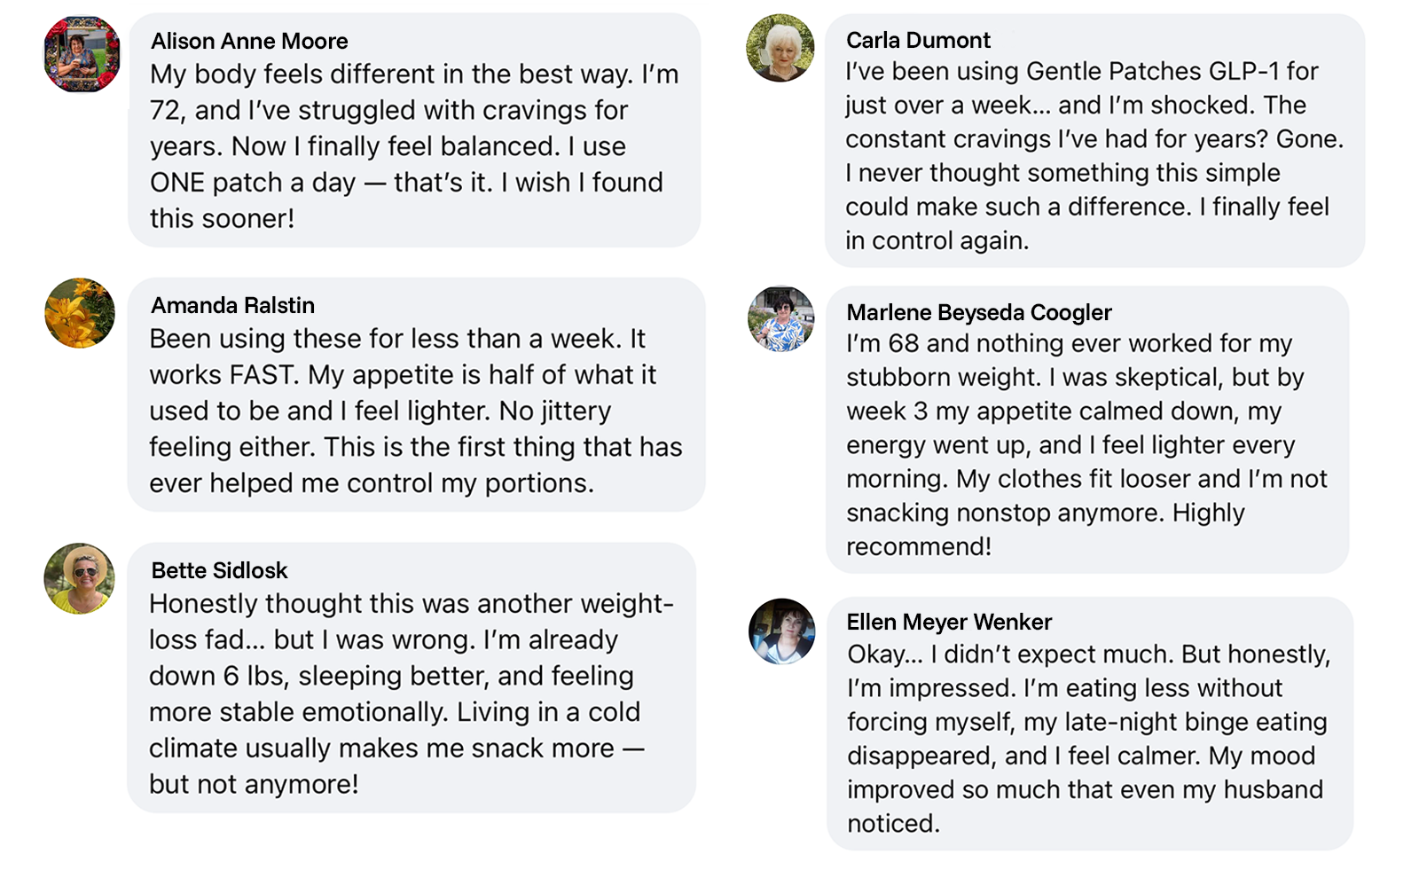1419x870 pixels.
Task: Select the comment ending "my husband noticed"
Action: pyautogui.click(x=1088, y=739)
